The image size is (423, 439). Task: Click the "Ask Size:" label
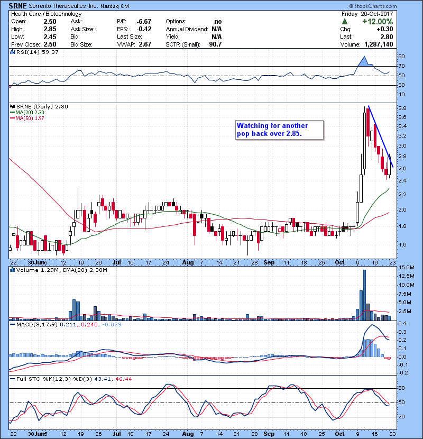[82, 29]
